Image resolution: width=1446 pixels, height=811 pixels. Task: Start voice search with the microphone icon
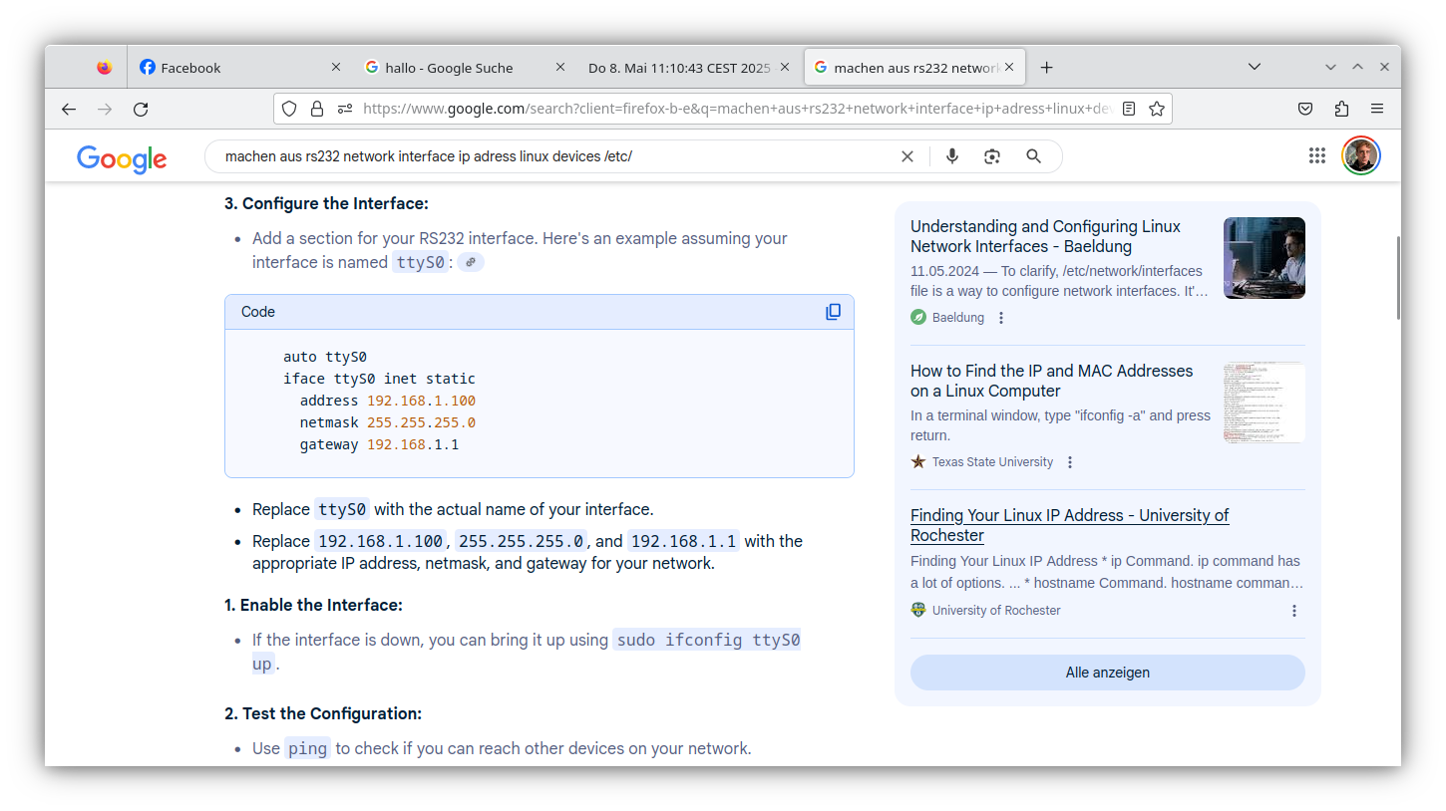coord(951,155)
